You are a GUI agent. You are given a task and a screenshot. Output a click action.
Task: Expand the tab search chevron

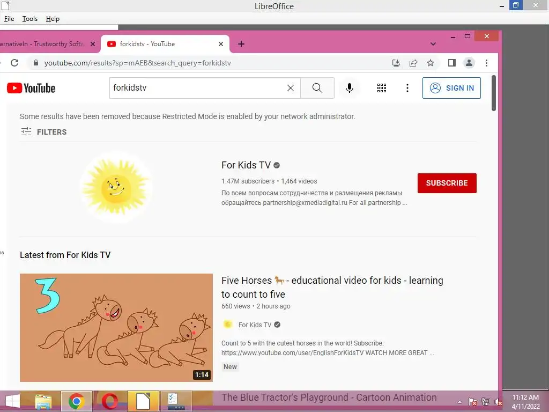point(433,44)
